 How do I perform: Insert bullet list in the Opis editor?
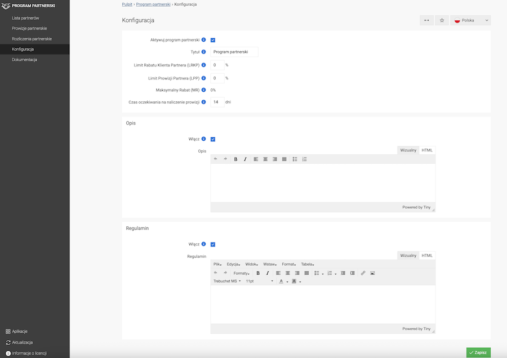click(295, 159)
